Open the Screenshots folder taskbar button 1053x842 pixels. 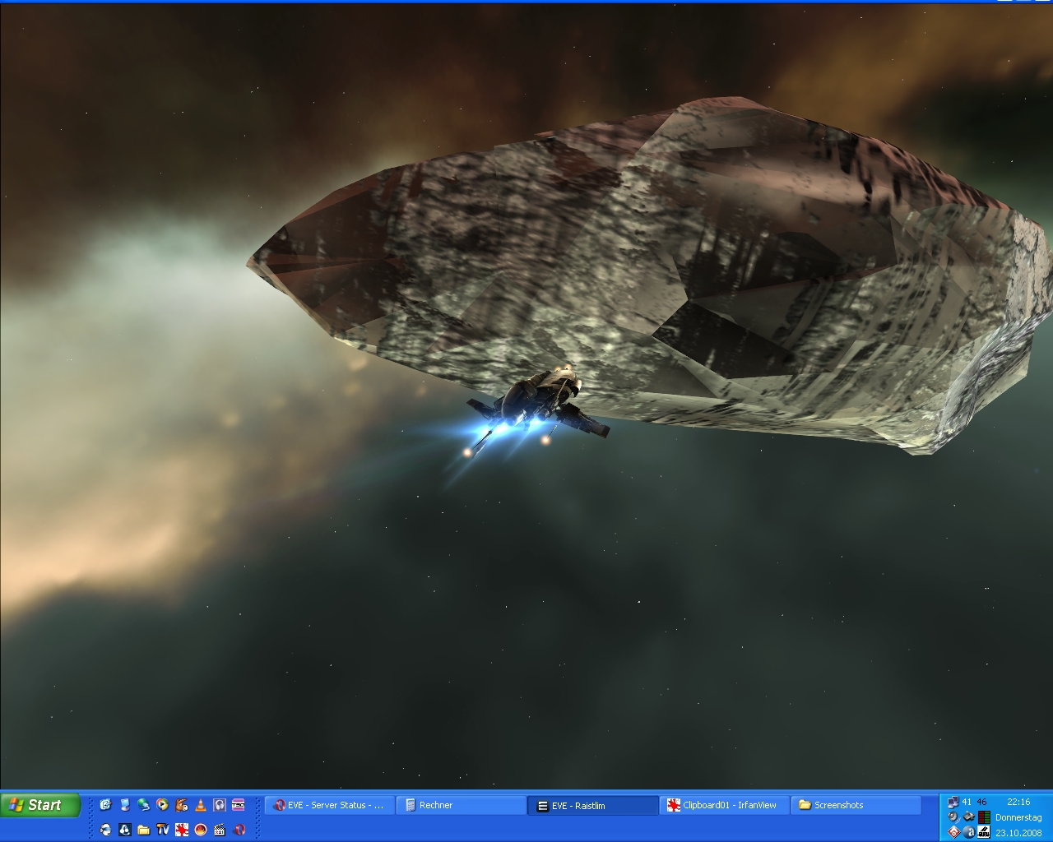click(856, 806)
